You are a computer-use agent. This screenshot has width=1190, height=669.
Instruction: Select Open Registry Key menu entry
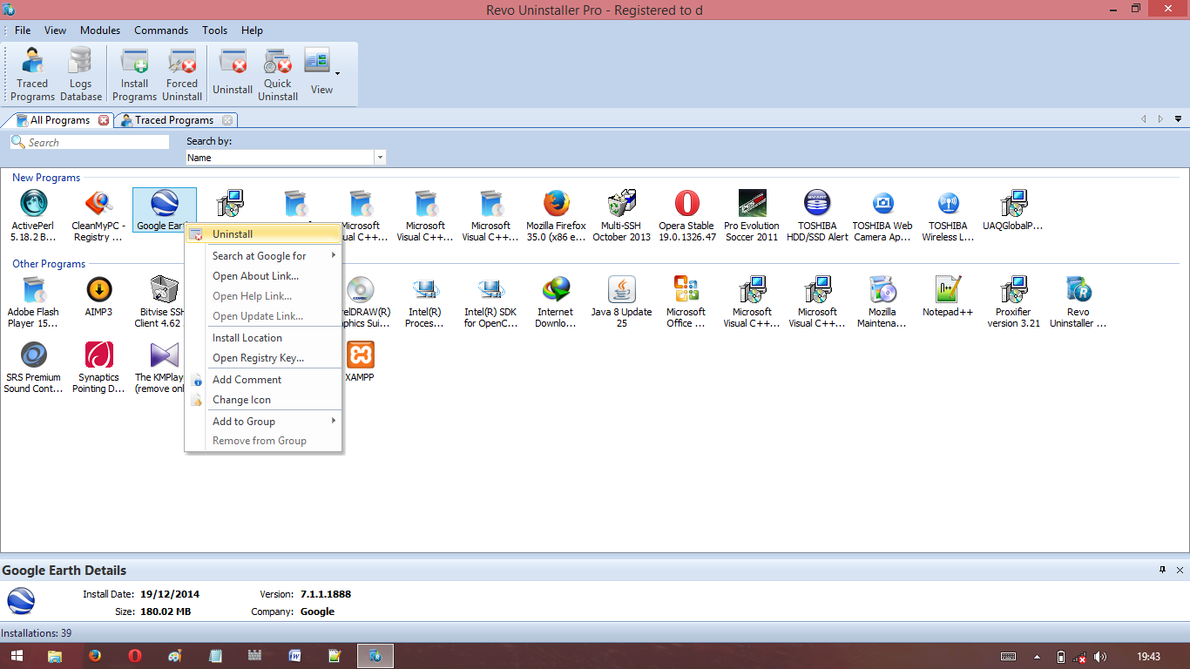coord(263,358)
